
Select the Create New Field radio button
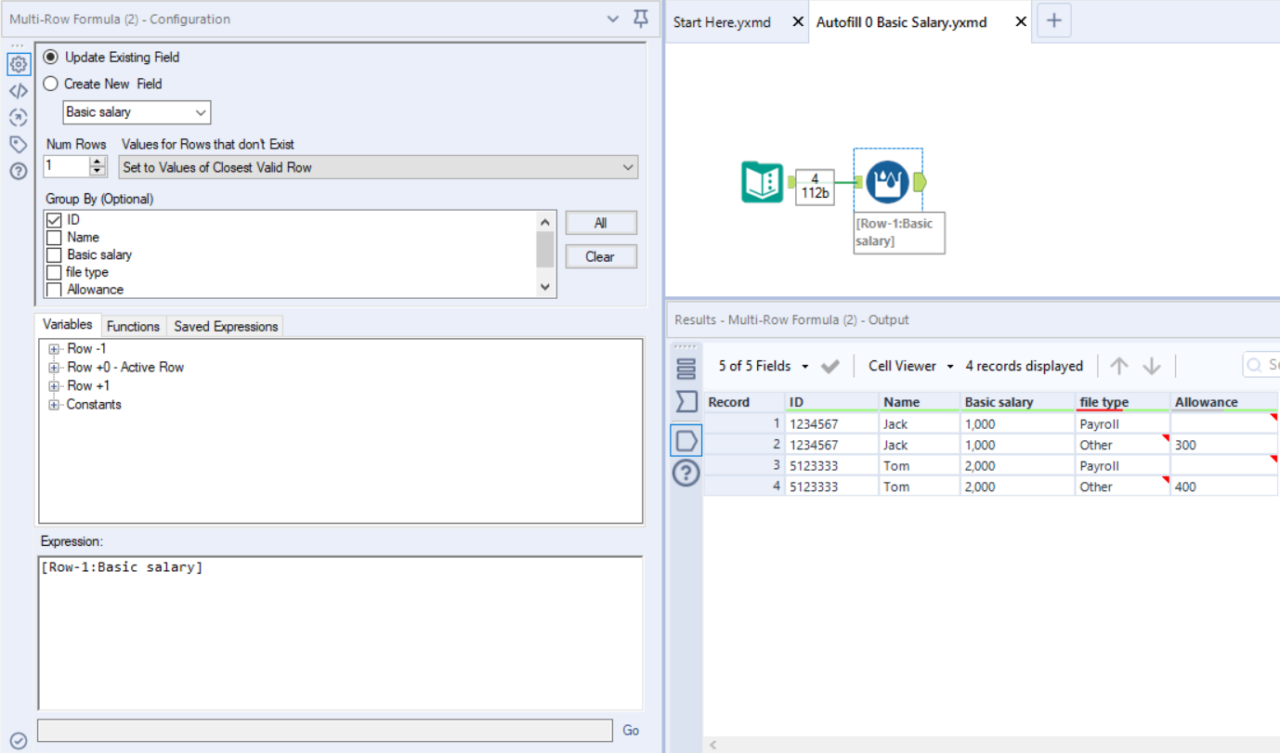(51, 83)
